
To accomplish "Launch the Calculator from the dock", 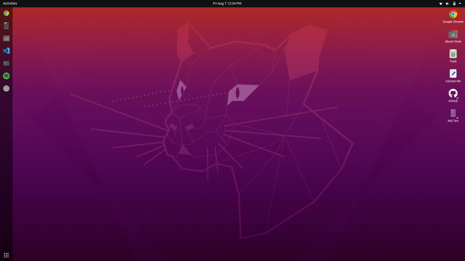I will click(x=6, y=26).
